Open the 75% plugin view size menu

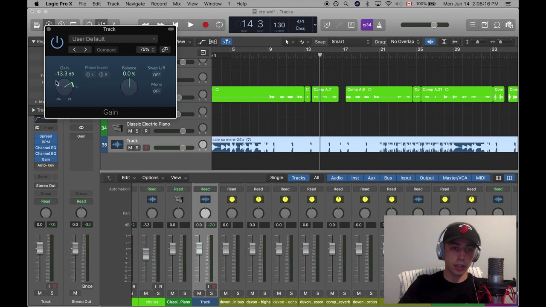tap(147, 49)
